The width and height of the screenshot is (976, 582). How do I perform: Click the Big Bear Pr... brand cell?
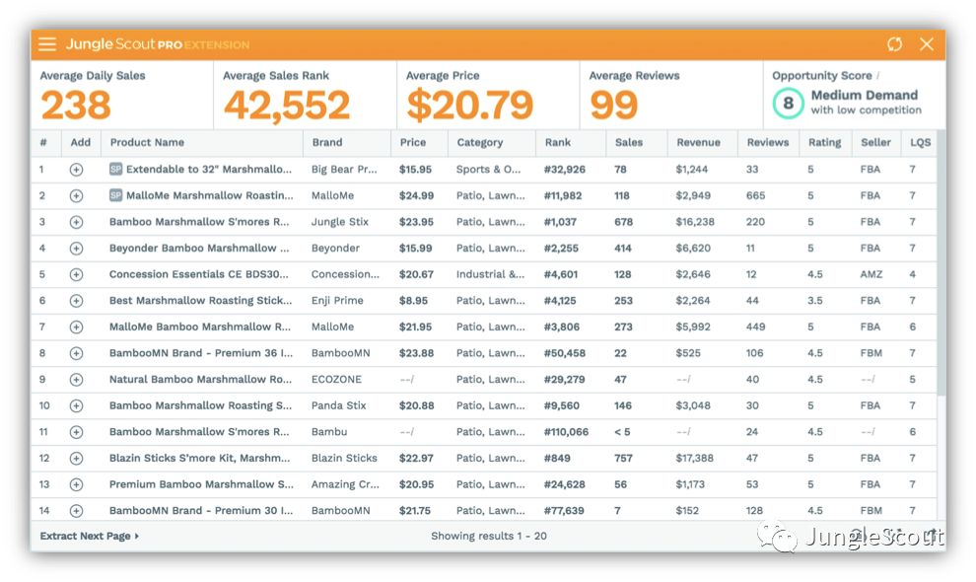coord(344,169)
